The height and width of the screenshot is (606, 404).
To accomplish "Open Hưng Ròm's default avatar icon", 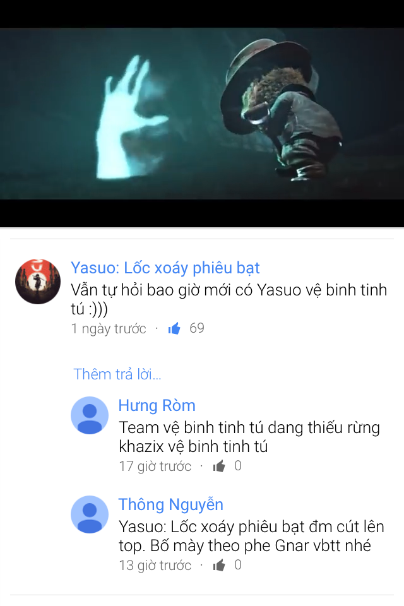I will coord(90,415).
